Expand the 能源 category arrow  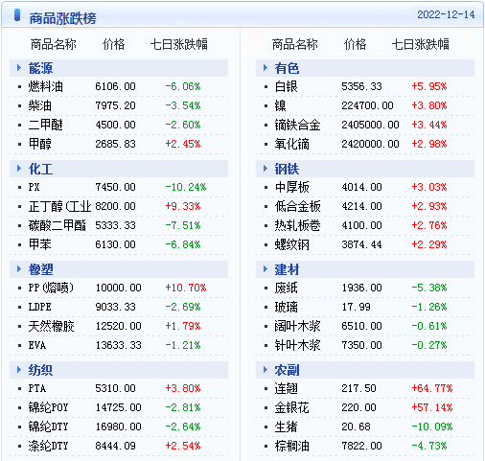click(19, 68)
